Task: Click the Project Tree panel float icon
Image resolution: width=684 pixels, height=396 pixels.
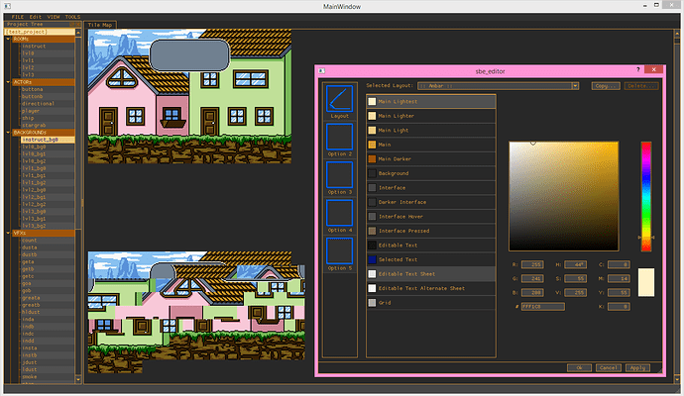Action: tap(72, 25)
